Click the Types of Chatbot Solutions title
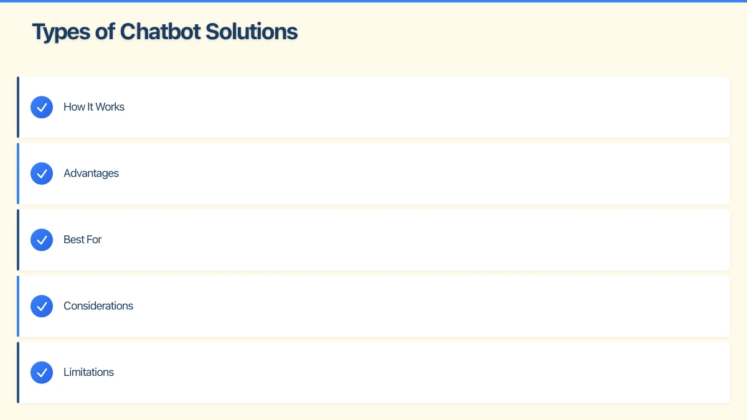Screen dimensions: 747x420 [x=165, y=31]
